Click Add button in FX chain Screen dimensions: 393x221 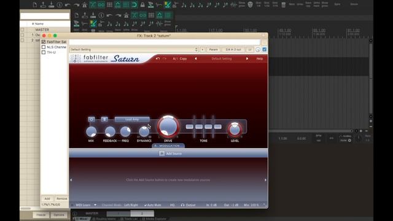click(x=47, y=199)
